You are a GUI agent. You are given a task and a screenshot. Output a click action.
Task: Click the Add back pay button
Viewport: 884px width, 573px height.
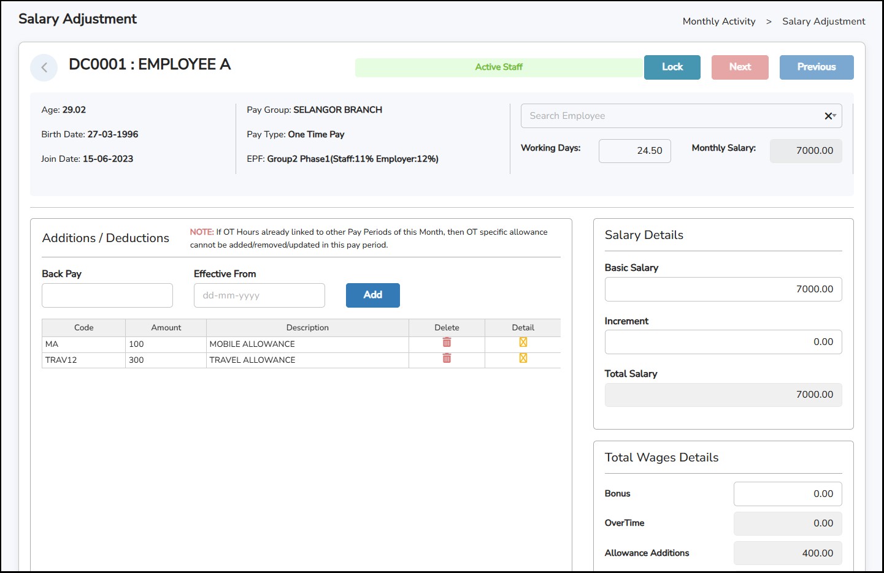pos(372,295)
